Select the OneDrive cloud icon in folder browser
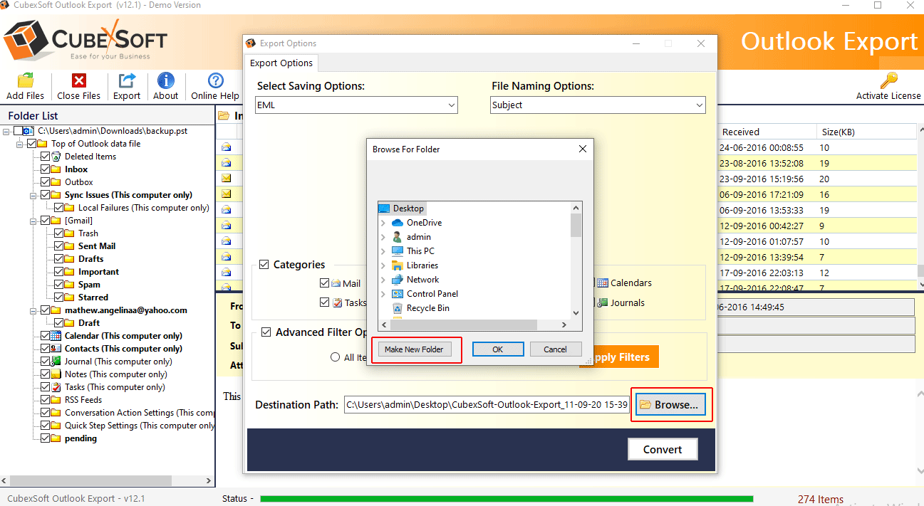The width and height of the screenshot is (924, 506). 398,223
